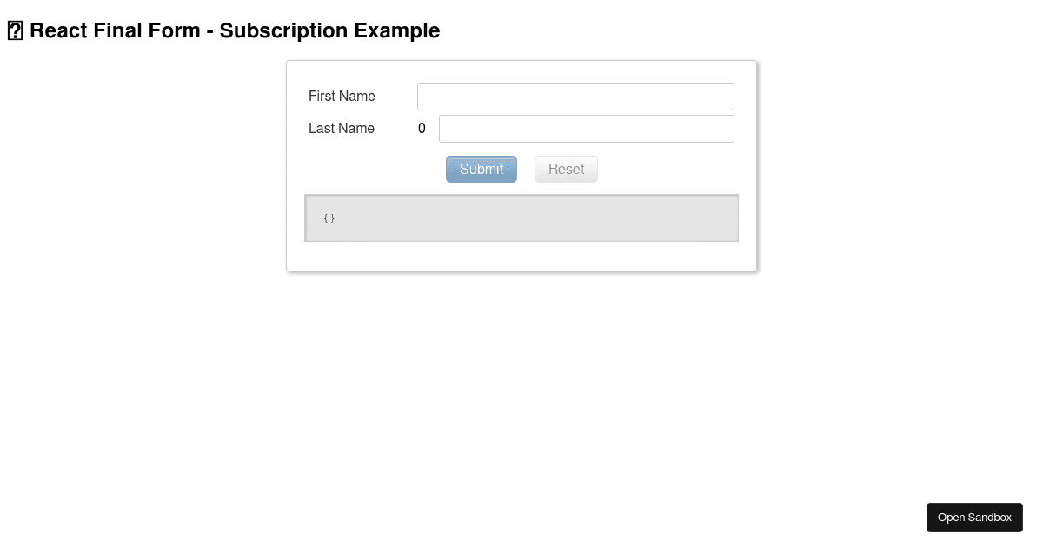This screenshot has width=1043, height=548.
Task: Click the emoji icon in the page title
Action: [x=15, y=30]
